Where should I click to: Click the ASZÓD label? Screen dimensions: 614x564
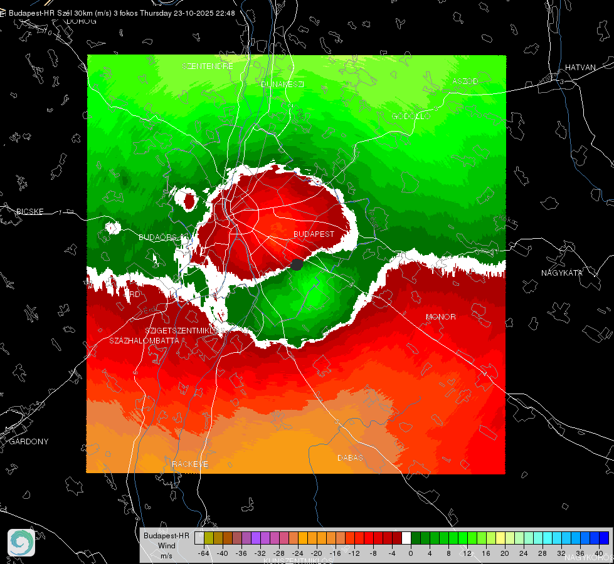[465, 81]
